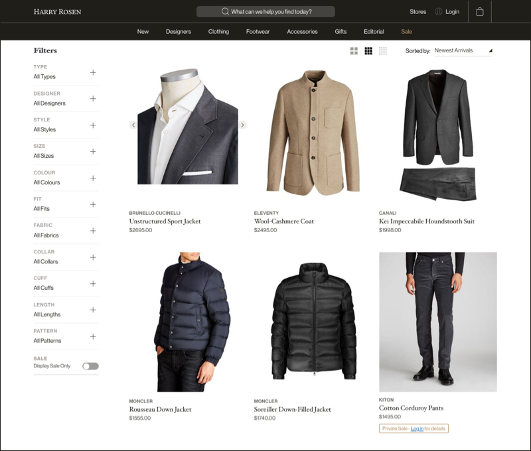Show next image of Unstructured Sport Jacket
531x451 pixels.
click(242, 125)
